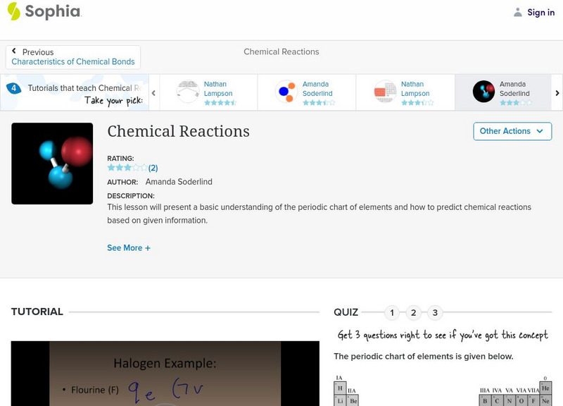Select Amanda Soderlind's orange-blue molecule tutorial icon
This screenshot has width=563, height=406.
286,92
